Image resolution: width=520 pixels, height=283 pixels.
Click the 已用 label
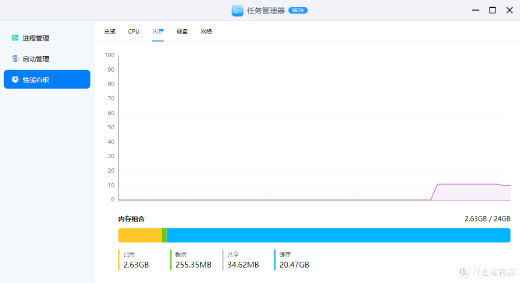129,255
